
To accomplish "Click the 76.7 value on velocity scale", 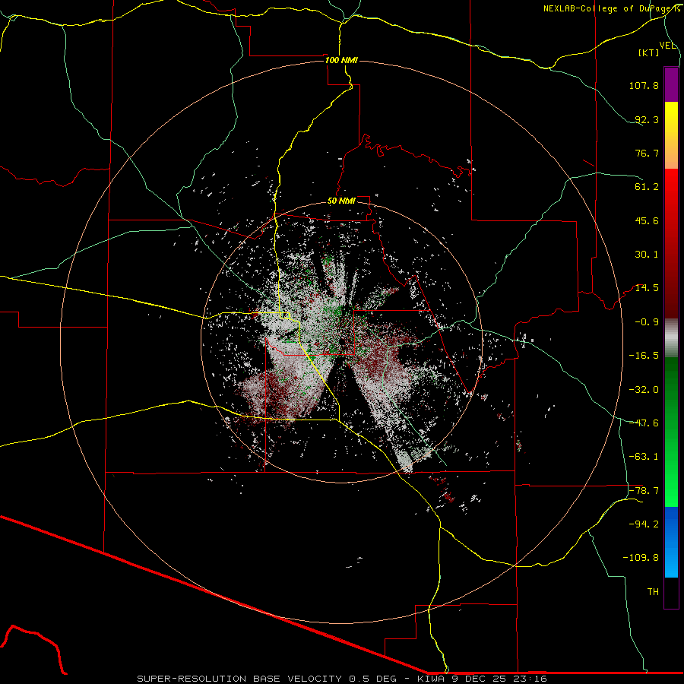I will [x=647, y=153].
